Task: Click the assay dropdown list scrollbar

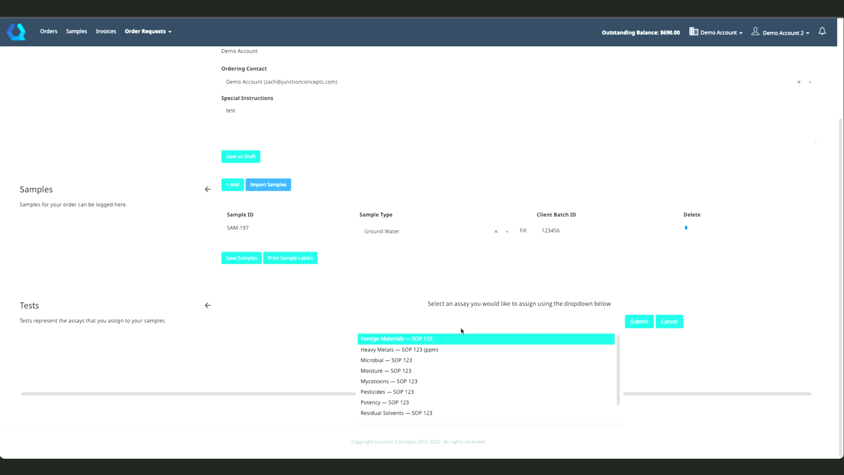Action: 618,369
